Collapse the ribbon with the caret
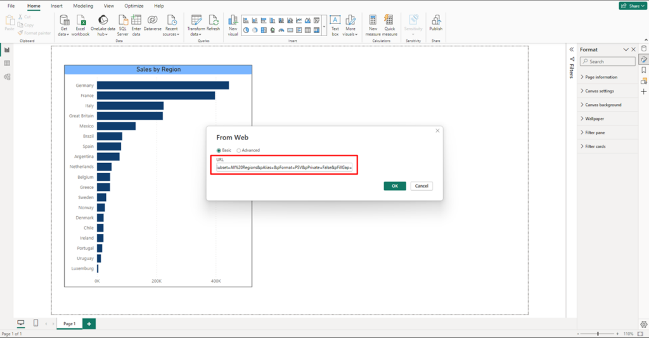The height and width of the screenshot is (338, 649). tap(646, 40)
